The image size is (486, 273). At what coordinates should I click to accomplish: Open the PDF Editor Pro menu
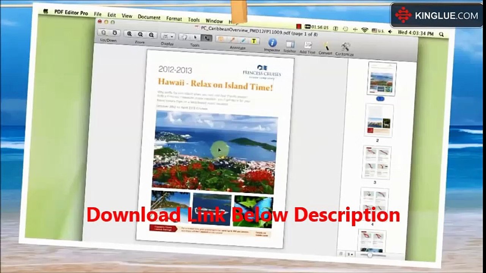pyautogui.click(x=71, y=13)
